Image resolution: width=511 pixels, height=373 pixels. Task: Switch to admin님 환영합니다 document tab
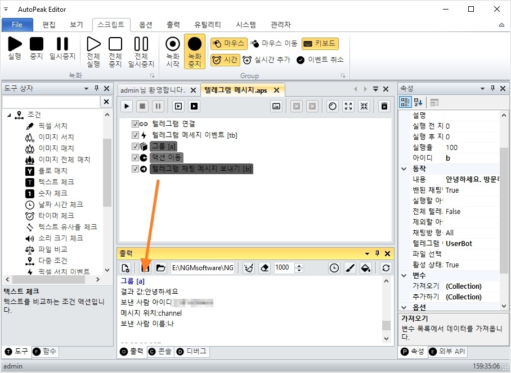(x=153, y=90)
